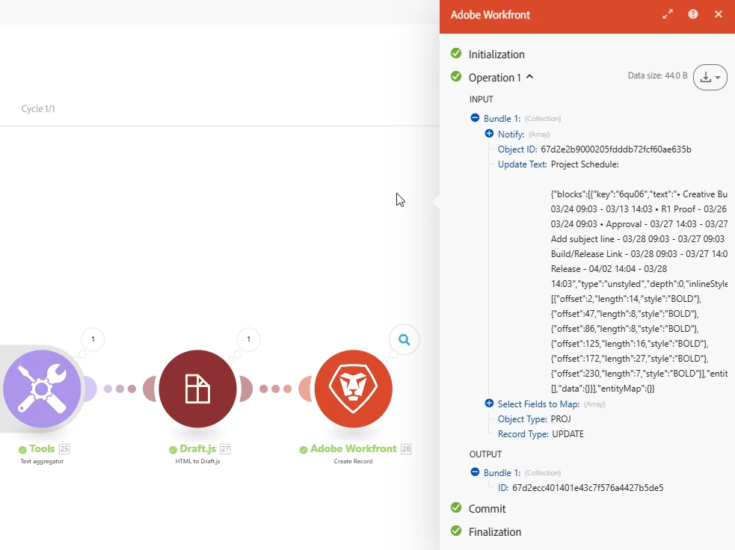The image size is (735, 550).
Task: Click the Adobe Workfront module green status check
Action: click(304, 450)
